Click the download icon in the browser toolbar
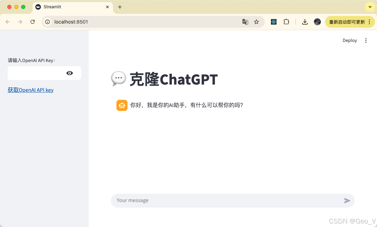The image size is (377, 227). click(305, 21)
